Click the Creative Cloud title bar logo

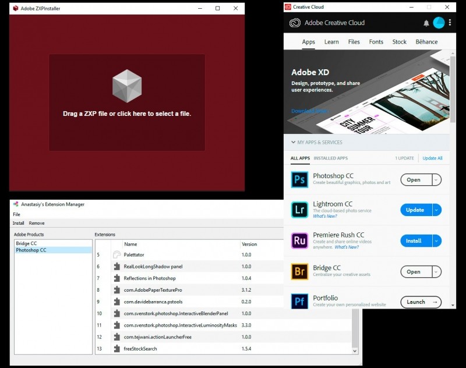[x=288, y=7]
